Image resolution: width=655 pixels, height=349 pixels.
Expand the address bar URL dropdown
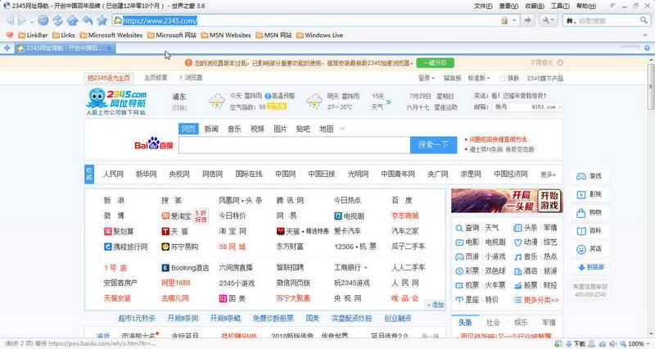(514, 20)
